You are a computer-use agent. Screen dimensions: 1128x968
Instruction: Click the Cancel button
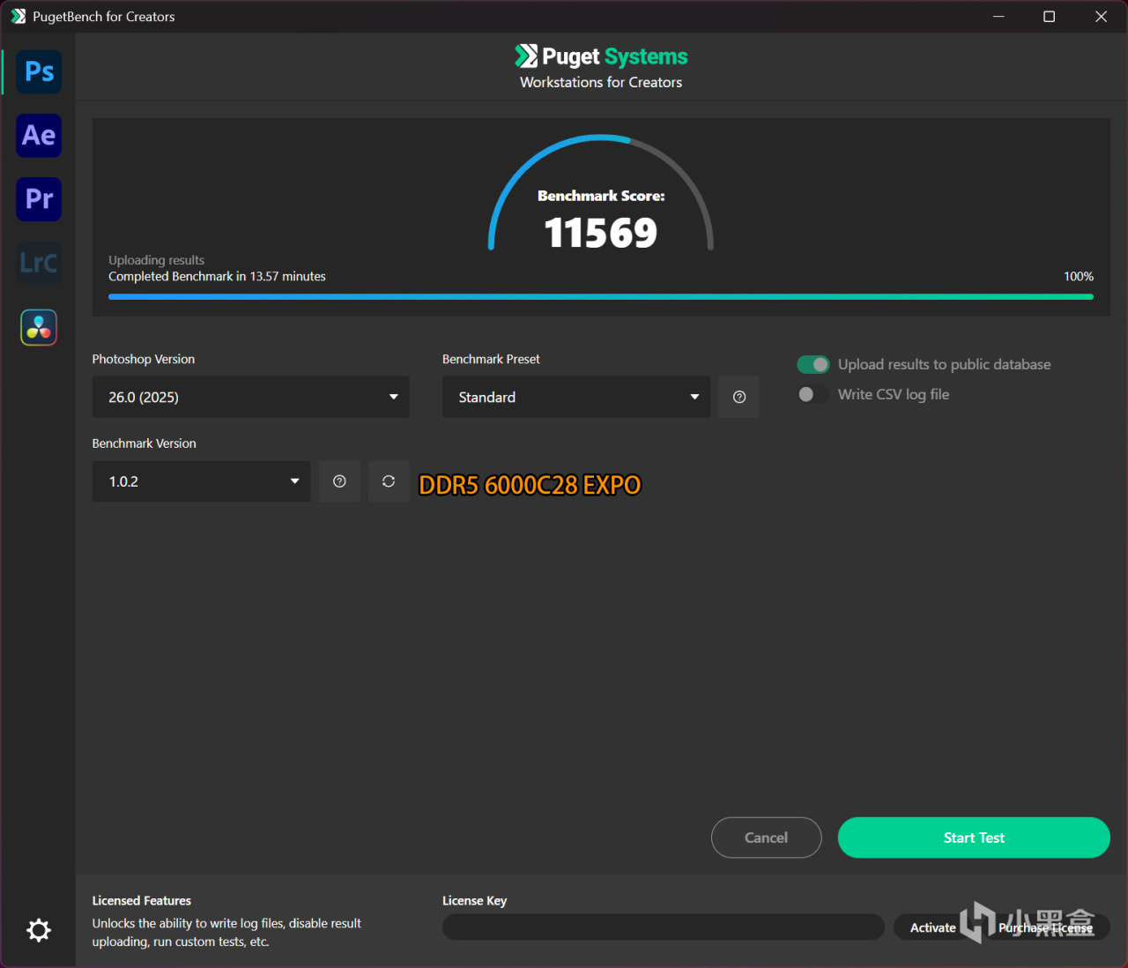click(766, 838)
